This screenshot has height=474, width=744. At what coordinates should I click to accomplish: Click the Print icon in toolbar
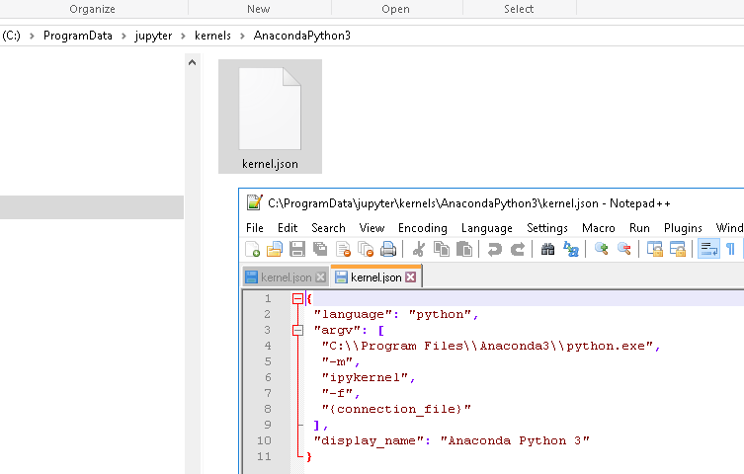coord(389,250)
